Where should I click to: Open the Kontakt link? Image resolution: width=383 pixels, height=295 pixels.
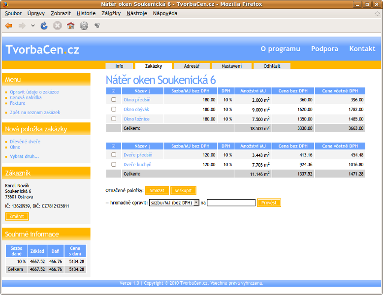point(362,49)
